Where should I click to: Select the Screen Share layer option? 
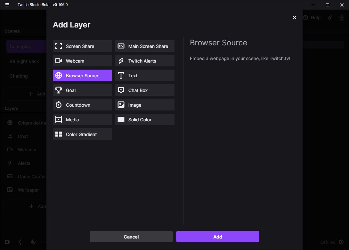coord(82,46)
